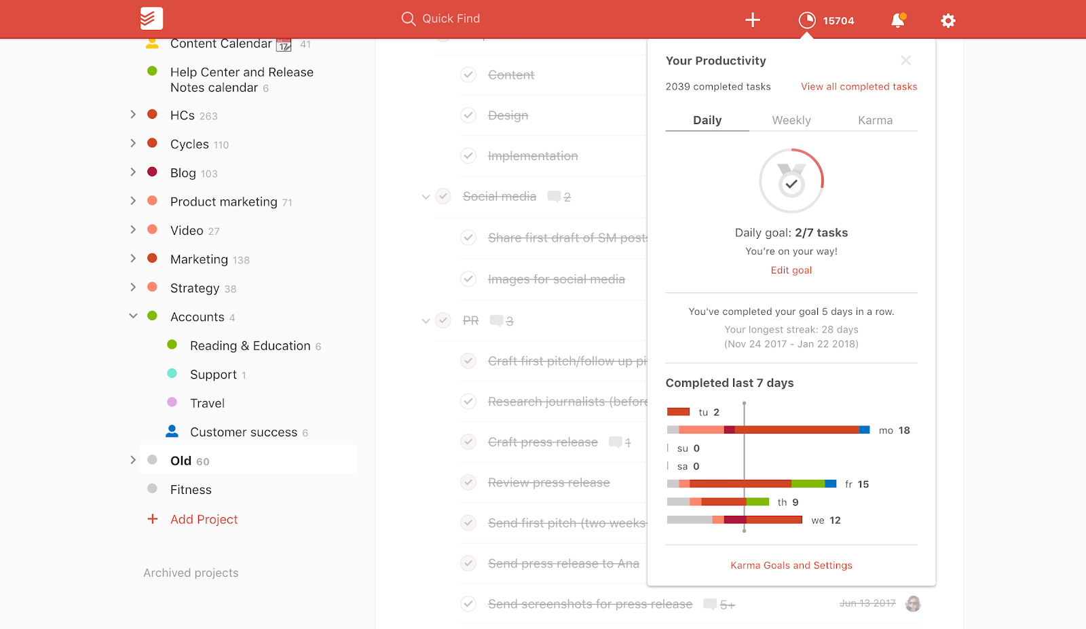Expand the HCs project
1086x629 pixels.
pyautogui.click(x=133, y=115)
